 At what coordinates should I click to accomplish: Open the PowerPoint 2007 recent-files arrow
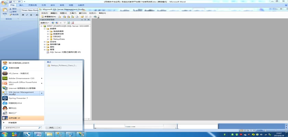pos(42,83)
